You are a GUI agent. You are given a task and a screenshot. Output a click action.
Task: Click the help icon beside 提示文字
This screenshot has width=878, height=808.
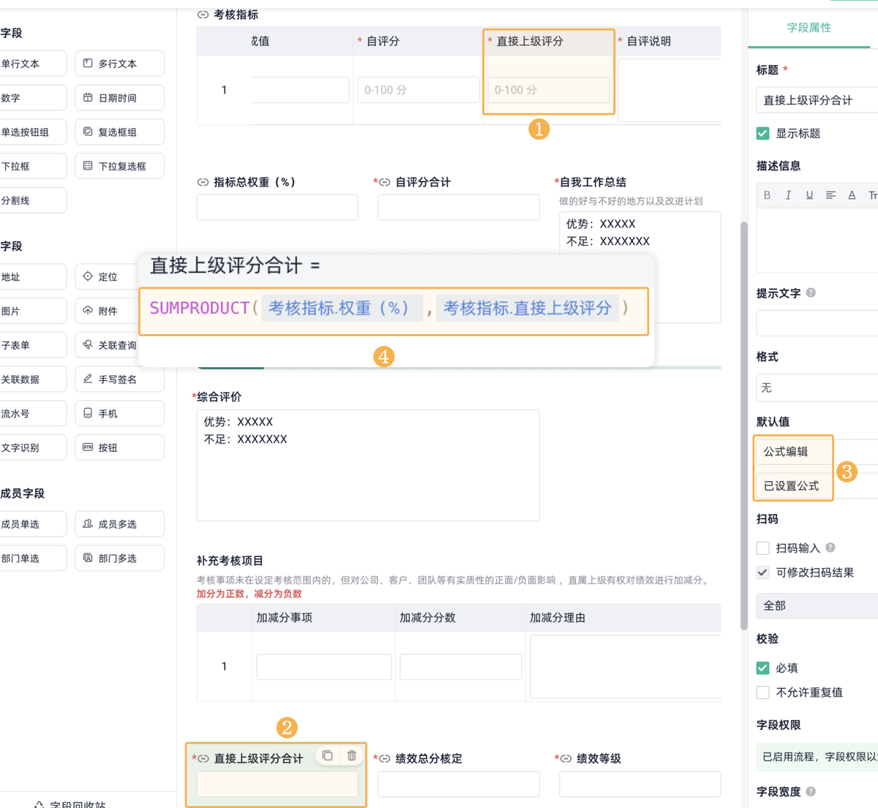tap(811, 292)
